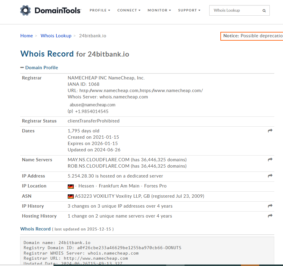283x266 pixels.
Task: Click the share arrow in the Hosting History row
Action: (270, 216)
